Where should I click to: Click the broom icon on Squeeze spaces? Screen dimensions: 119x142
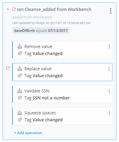point(20,113)
